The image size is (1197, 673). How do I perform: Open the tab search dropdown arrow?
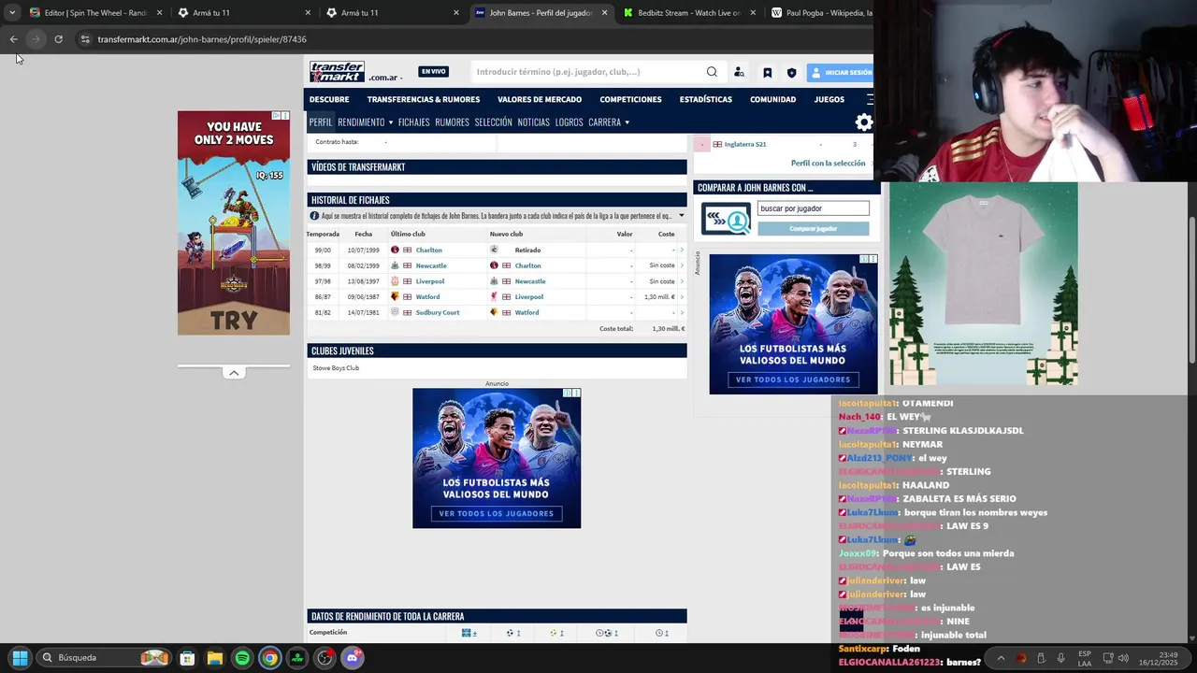(x=12, y=13)
